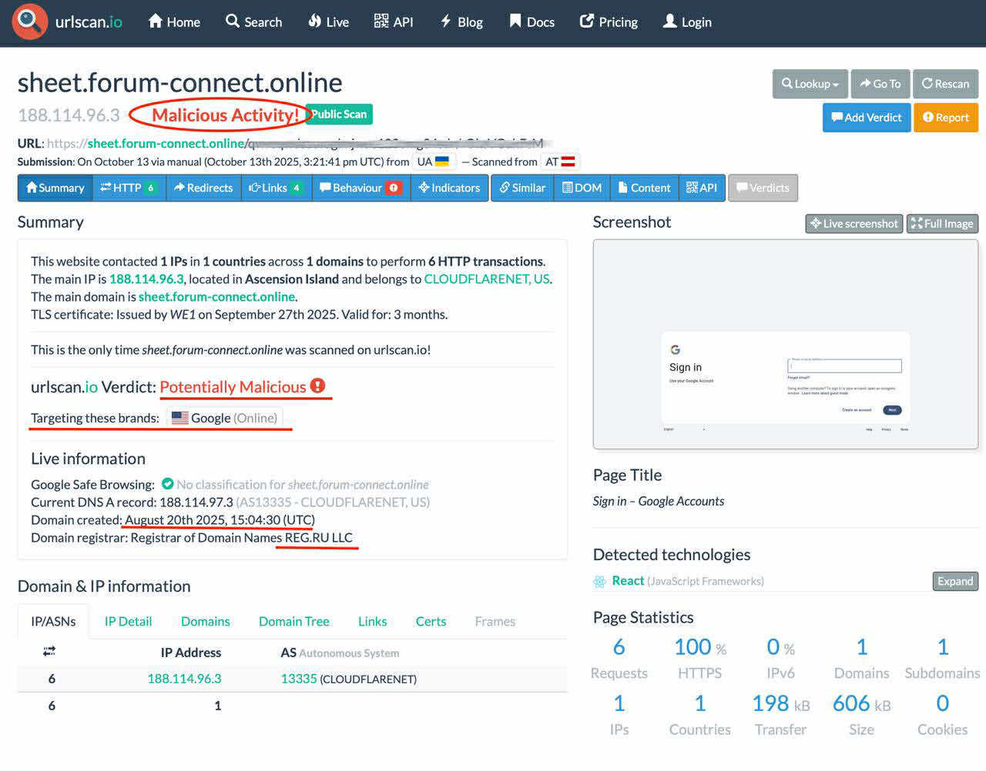The image size is (986, 771).
Task: Open the Live scans page
Action: coord(328,22)
